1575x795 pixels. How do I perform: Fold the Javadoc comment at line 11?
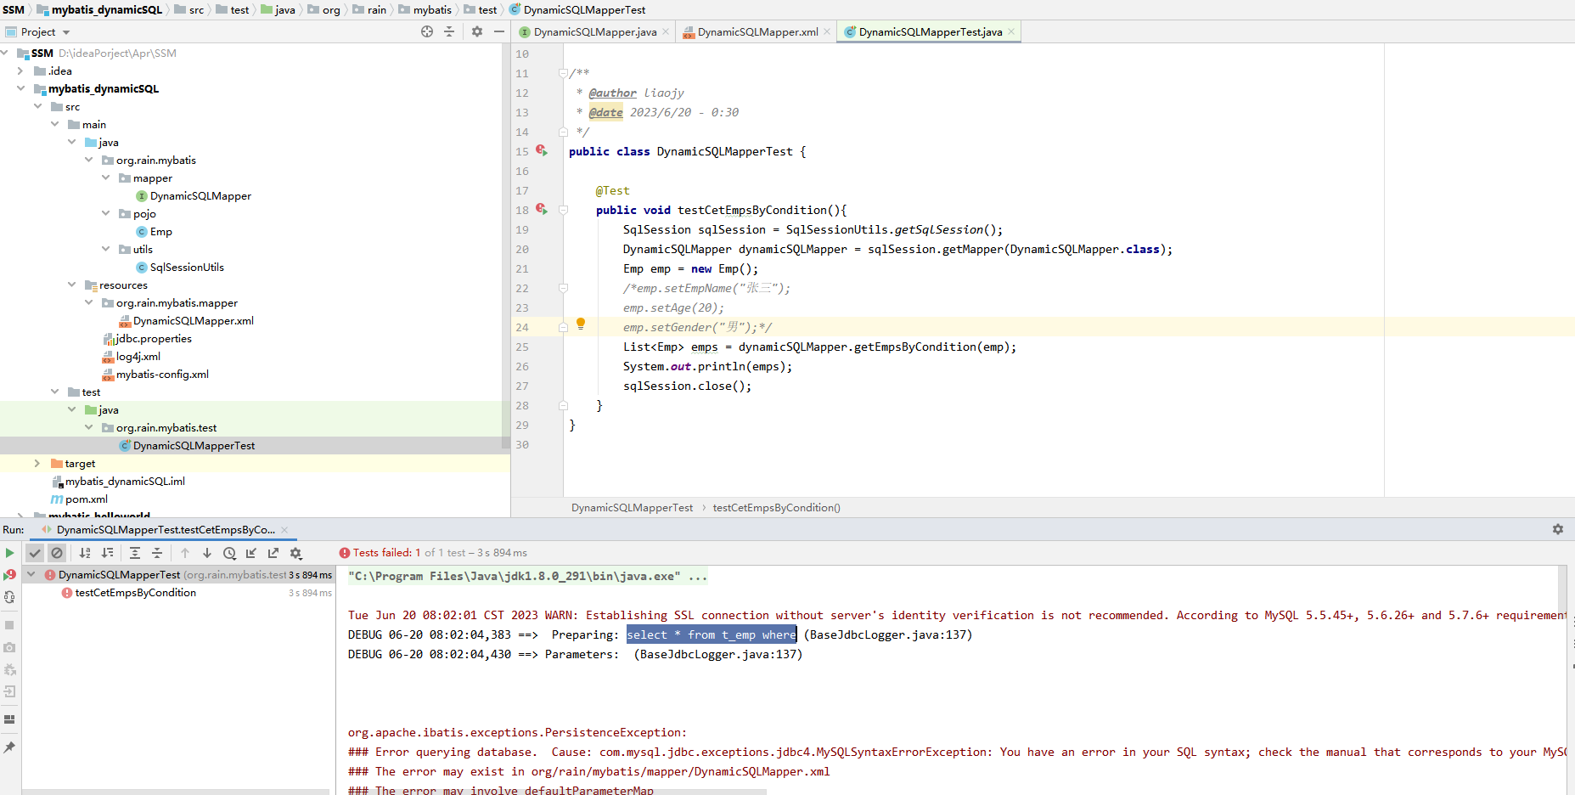pos(563,73)
